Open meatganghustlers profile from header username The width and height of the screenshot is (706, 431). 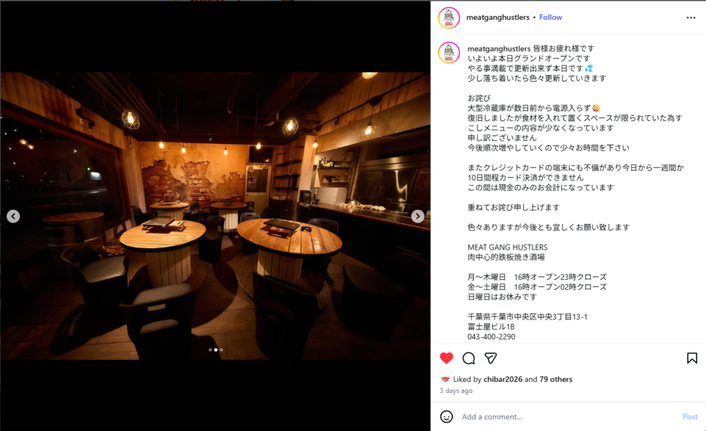[x=498, y=17]
